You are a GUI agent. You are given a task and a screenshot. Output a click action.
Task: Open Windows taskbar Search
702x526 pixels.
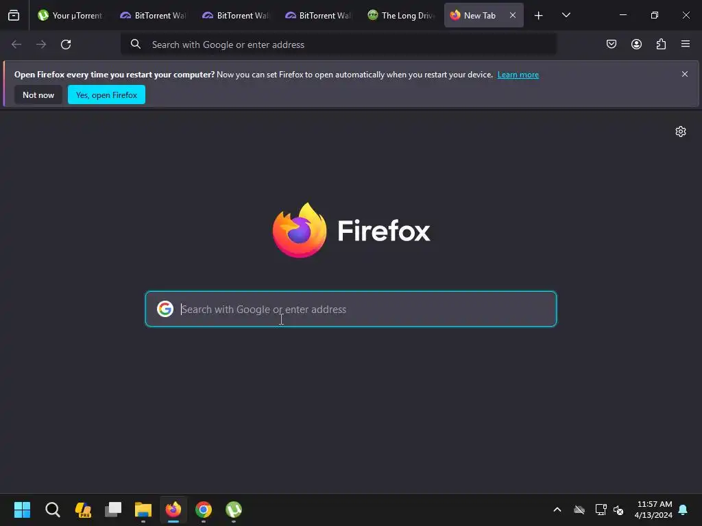coord(52,510)
